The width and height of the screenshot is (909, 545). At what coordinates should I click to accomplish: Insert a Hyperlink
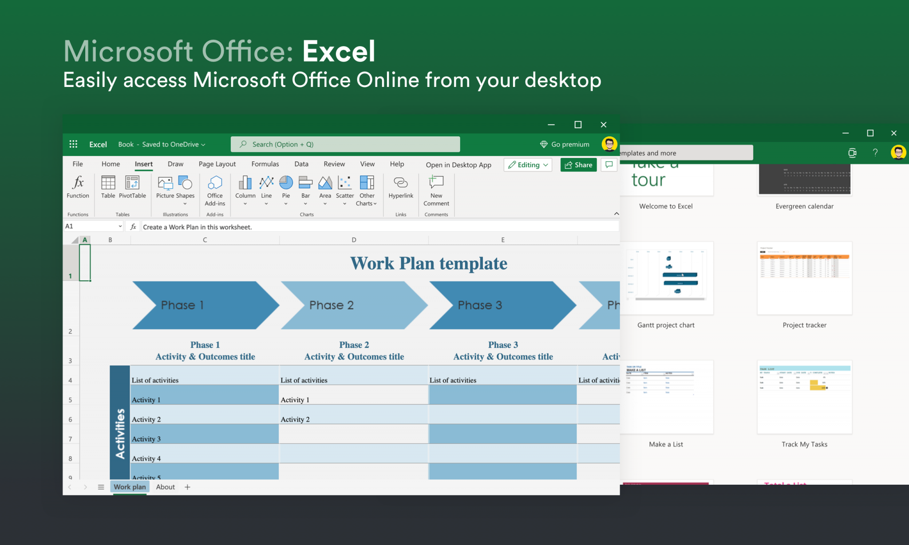401,187
